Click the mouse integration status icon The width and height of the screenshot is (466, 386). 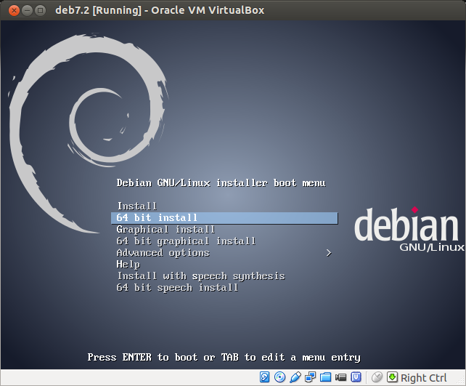[377, 377]
